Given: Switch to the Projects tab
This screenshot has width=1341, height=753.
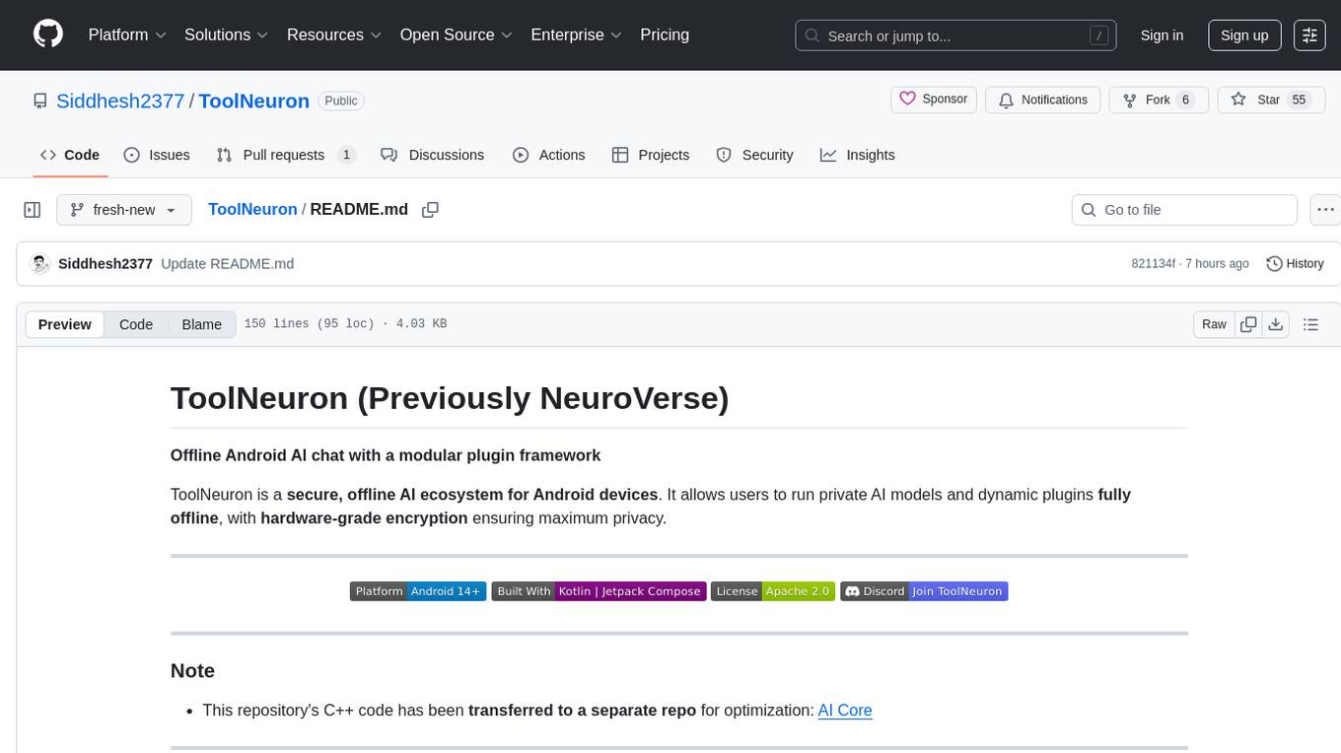Looking at the screenshot, I should point(651,155).
